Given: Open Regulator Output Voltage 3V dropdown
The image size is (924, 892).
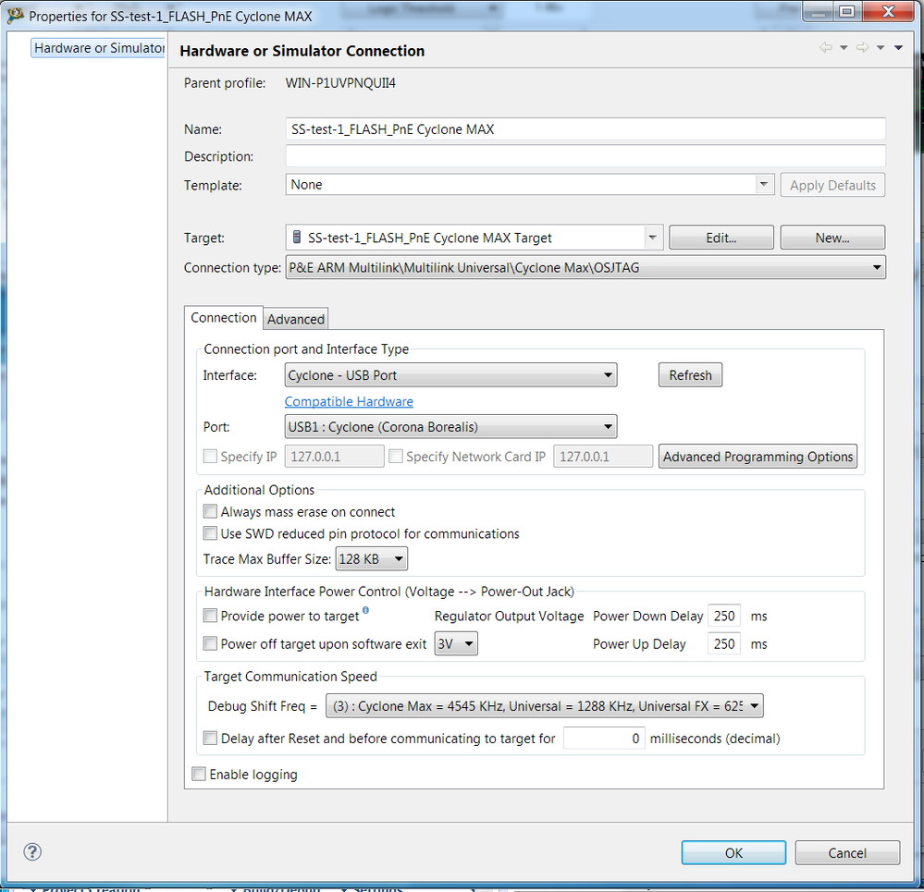Looking at the screenshot, I should (x=456, y=643).
